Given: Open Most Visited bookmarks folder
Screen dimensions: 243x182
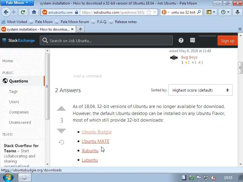Looking at the screenshot, I should (14, 22).
